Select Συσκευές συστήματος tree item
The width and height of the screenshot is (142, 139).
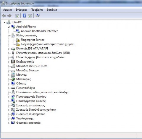(x=31, y=114)
